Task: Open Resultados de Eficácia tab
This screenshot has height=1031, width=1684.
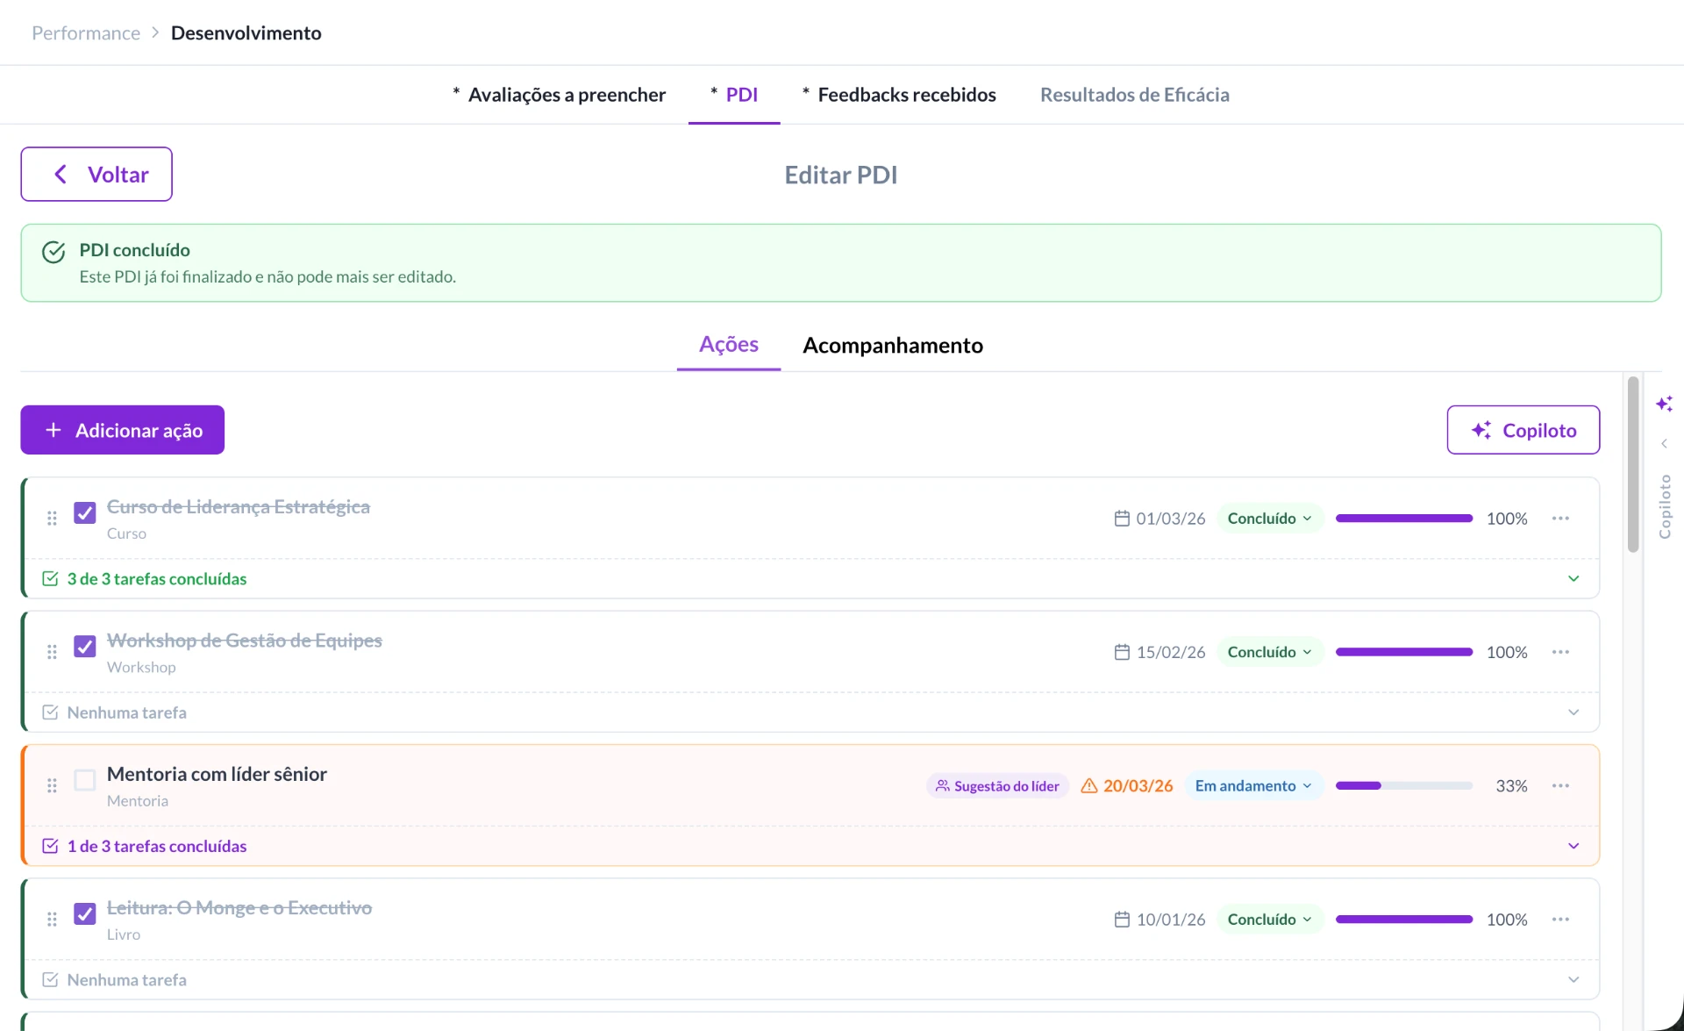Action: tap(1134, 95)
